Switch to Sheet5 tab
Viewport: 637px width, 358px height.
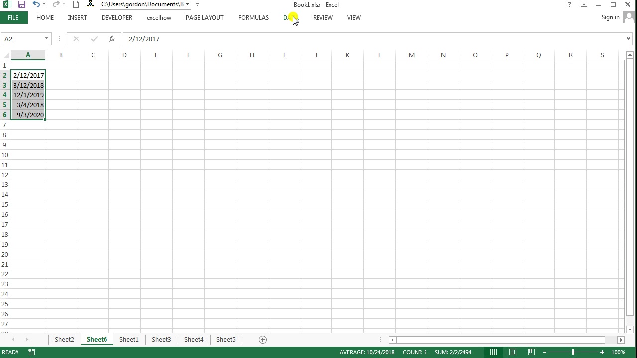click(x=226, y=339)
